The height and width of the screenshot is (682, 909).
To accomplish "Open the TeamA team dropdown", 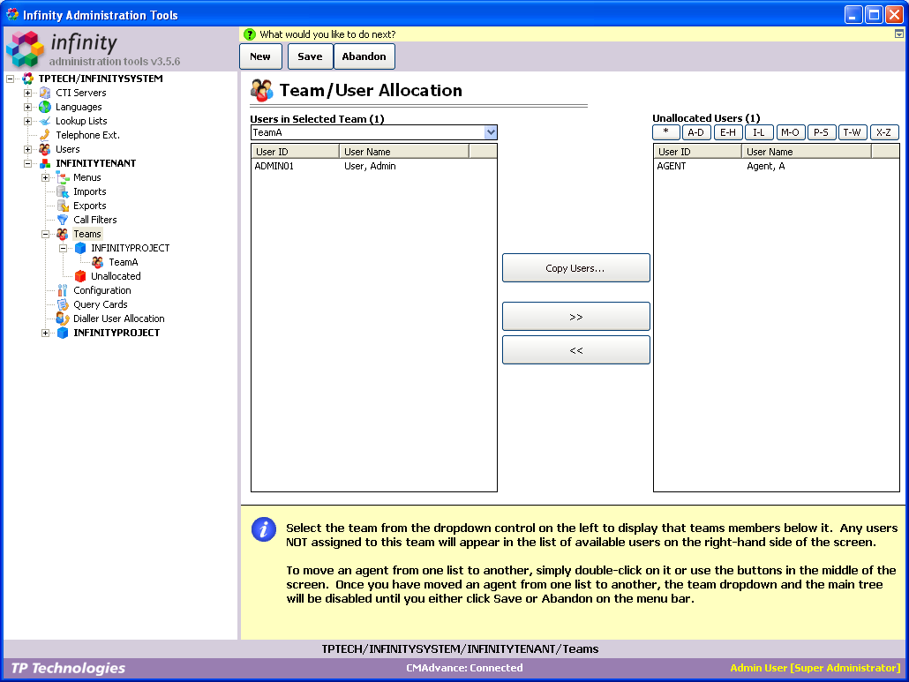I will [491, 132].
